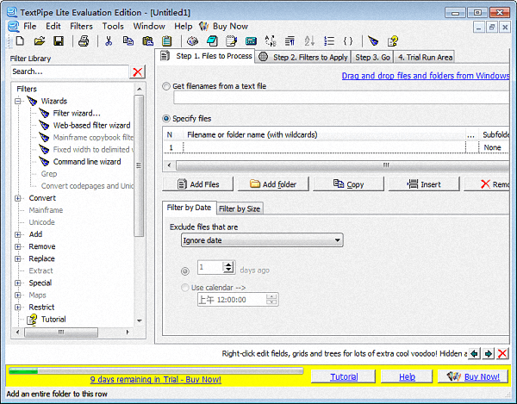Switch to 'Step 2. Filters to Apply' tab

pos(303,57)
